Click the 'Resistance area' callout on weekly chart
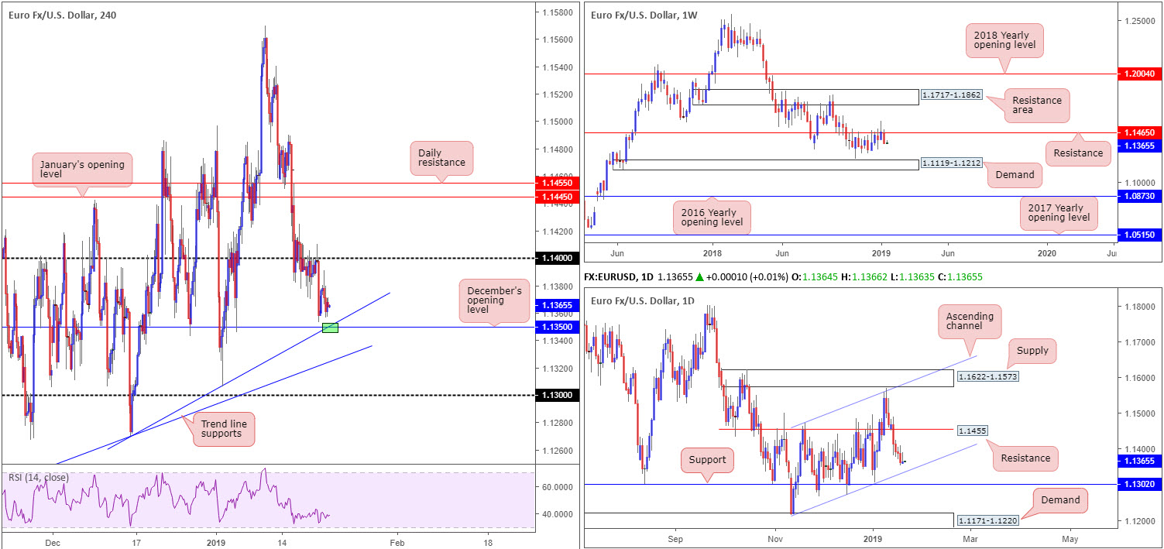The width and height of the screenshot is (1164, 549). [1035, 106]
